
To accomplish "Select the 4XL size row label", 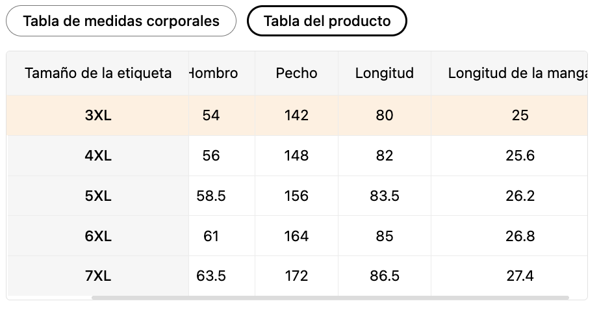I will (x=98, y=155).
